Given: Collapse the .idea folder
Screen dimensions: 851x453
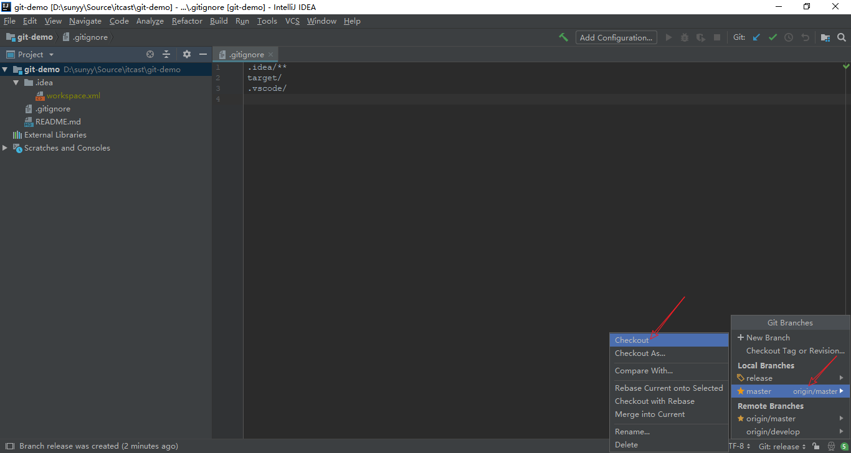Looking at the screenshot, I should (x=16, y=83).
